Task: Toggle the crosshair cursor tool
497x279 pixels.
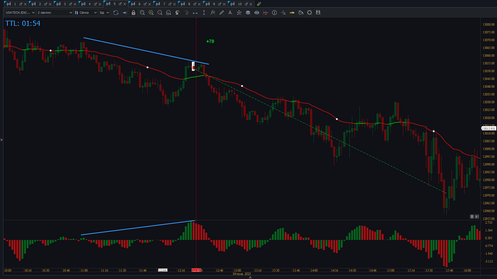Action: click(x=283, y=13)
